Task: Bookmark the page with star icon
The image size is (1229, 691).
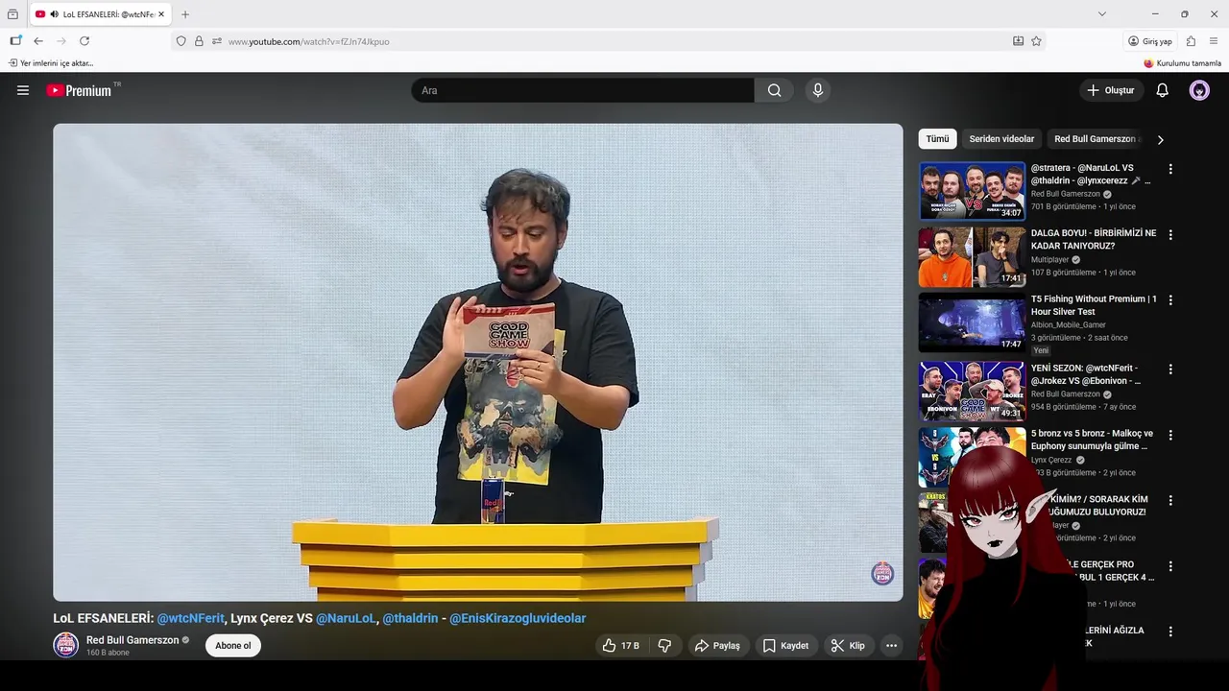Action: coord(1036,41)
